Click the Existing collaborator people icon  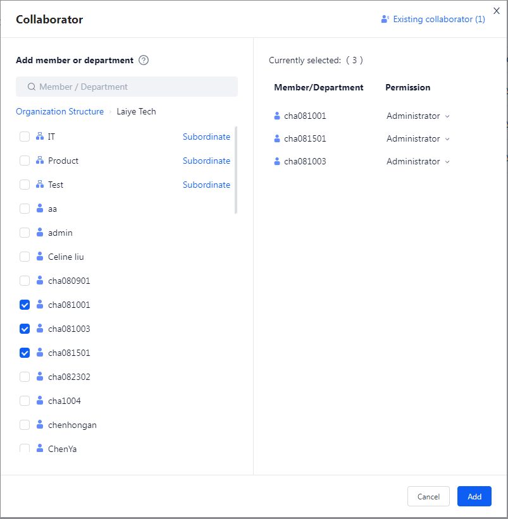point(385,20)
